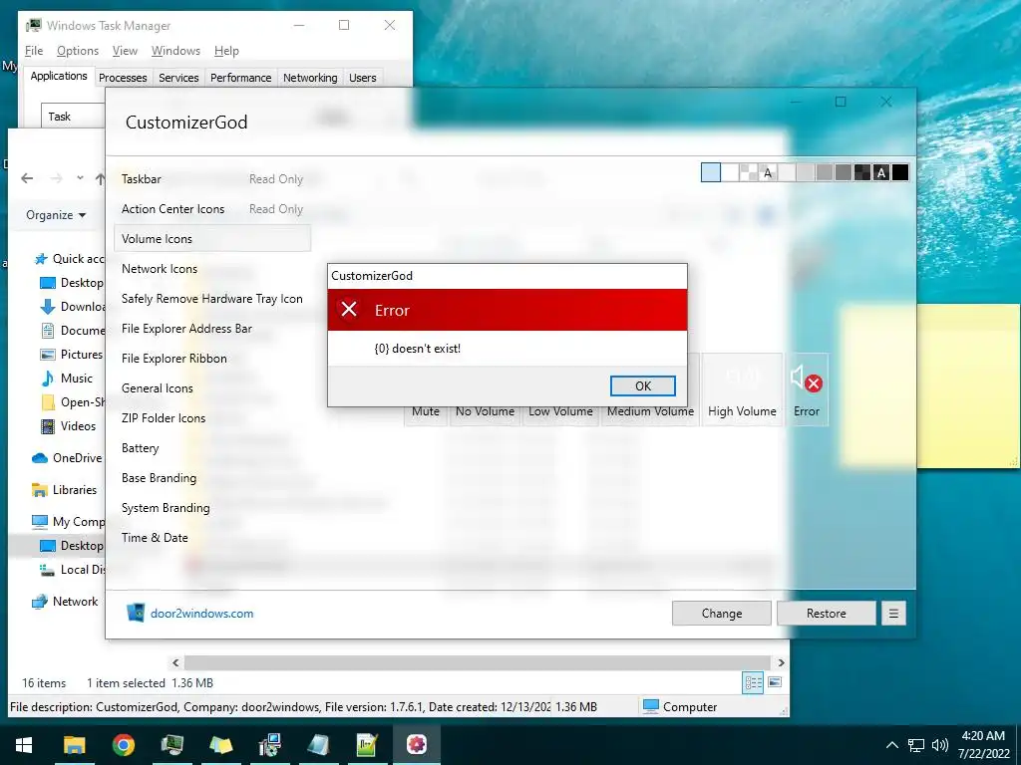1021x765 pixels.
Task: Click the Explorer horizontal scrollbar track
Action: [478, 662]
